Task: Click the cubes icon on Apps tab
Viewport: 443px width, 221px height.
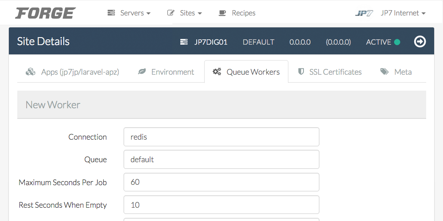Action: [x=31, y=72]
